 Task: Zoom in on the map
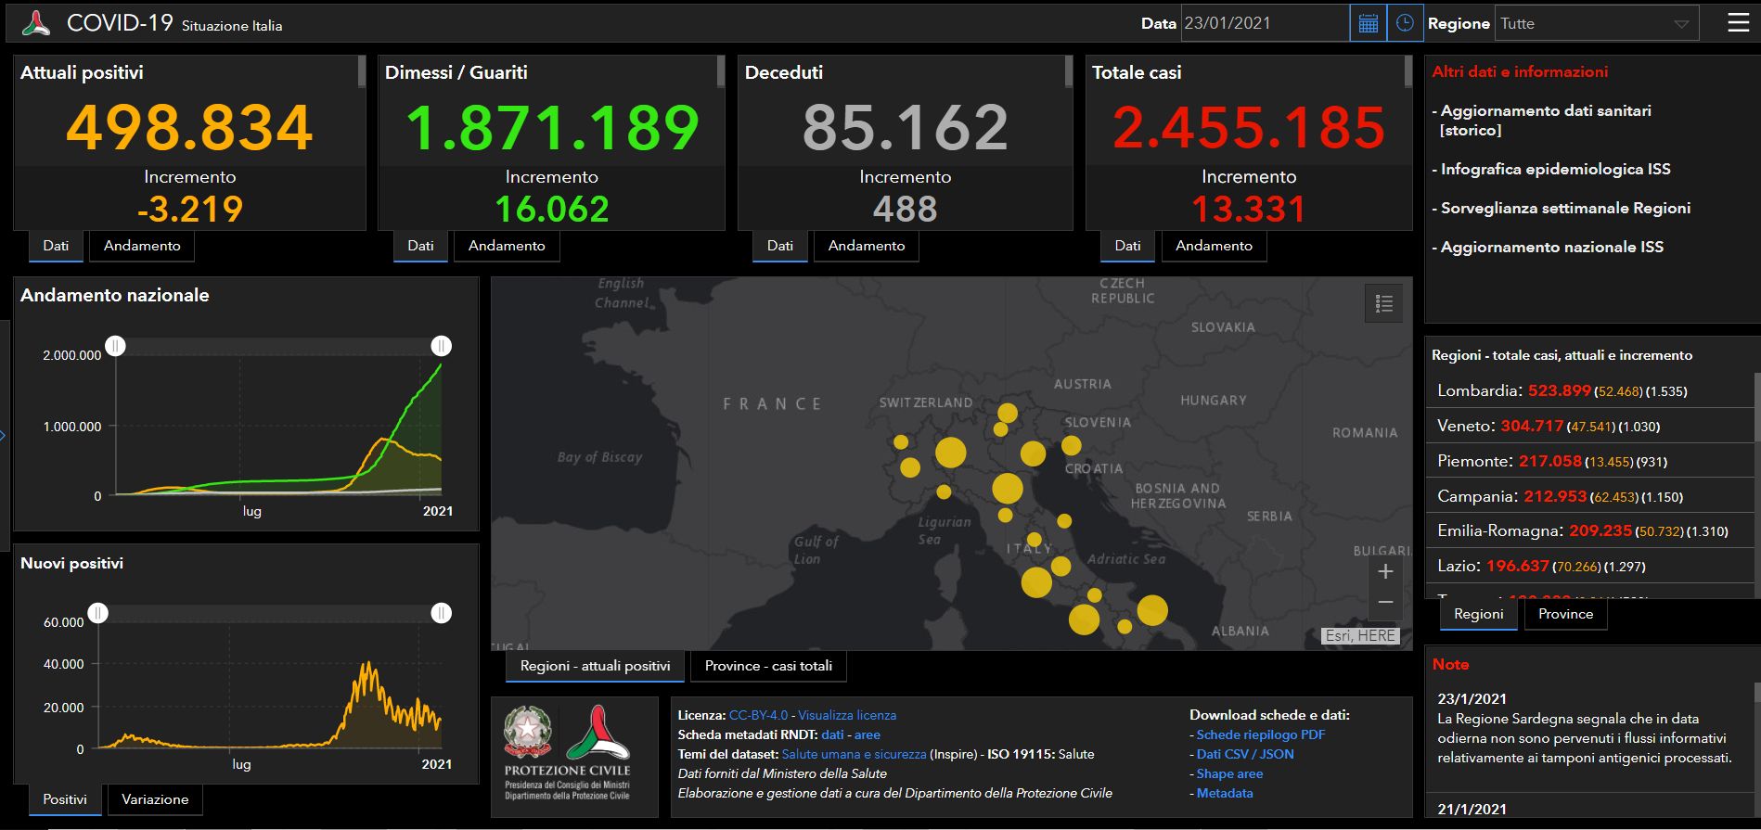tap(1384, 571)
